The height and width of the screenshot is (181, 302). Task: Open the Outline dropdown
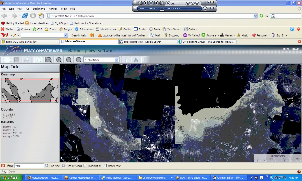(x=126, y=29)
